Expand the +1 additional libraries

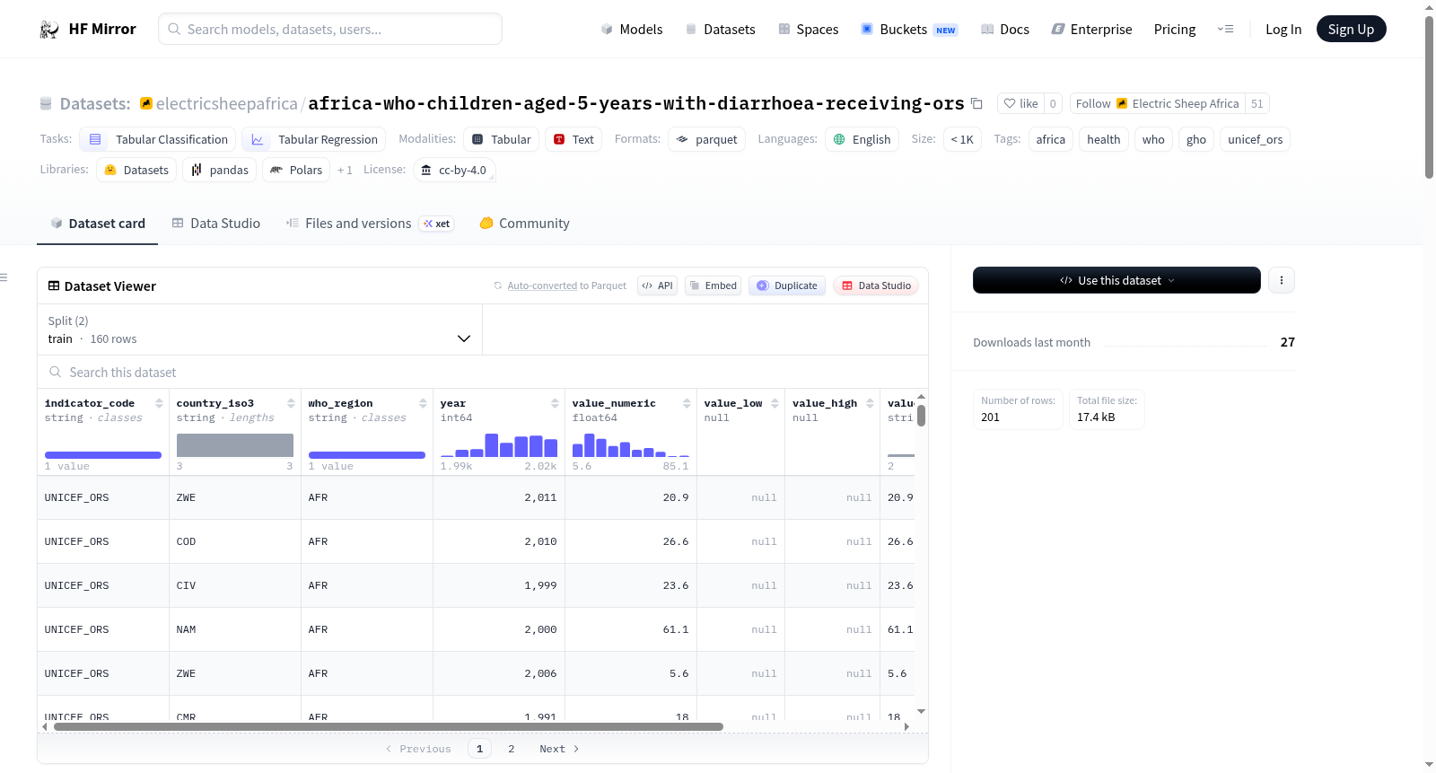[x=345, y=170]
